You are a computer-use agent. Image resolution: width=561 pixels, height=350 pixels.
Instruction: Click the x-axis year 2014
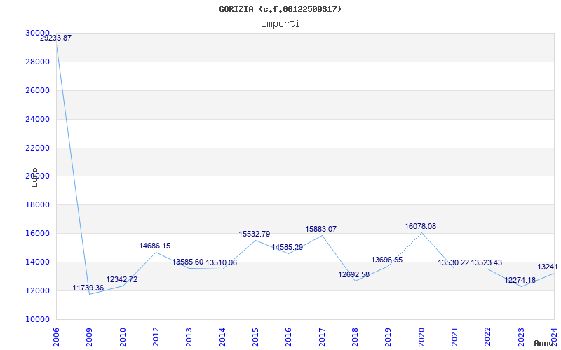point(222,337)
